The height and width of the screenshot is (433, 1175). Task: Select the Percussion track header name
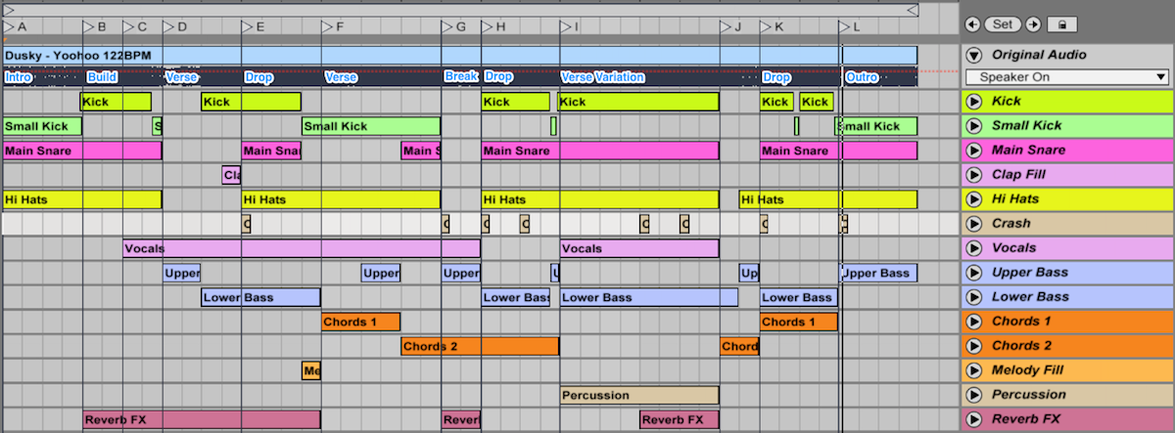click(1028, 394)
